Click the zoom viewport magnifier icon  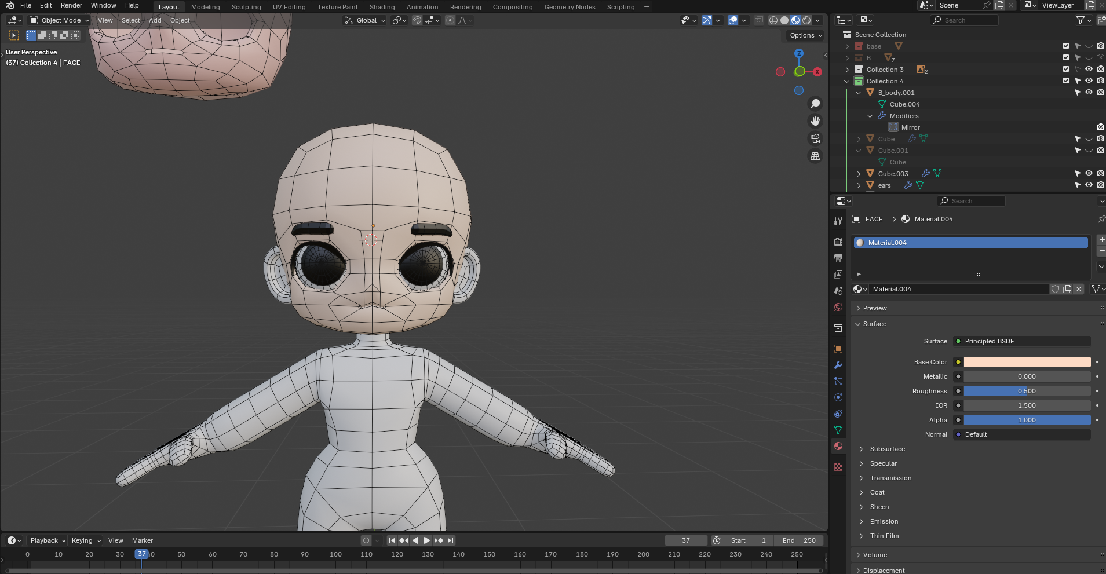(815, 104)
